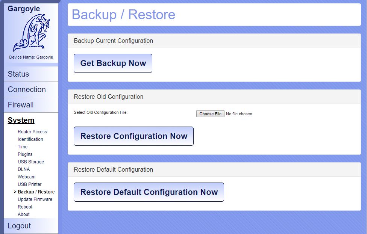Viewport: 367px width, 234px height.
Task: Navigate to Plugins page
Action: click(x=25, y=154)
